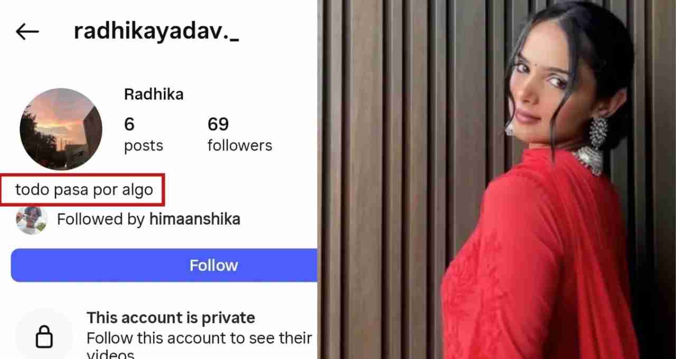This screenshot has width=676, height=359.
Task: Click the display name Radhika
Action: (154, 95)
